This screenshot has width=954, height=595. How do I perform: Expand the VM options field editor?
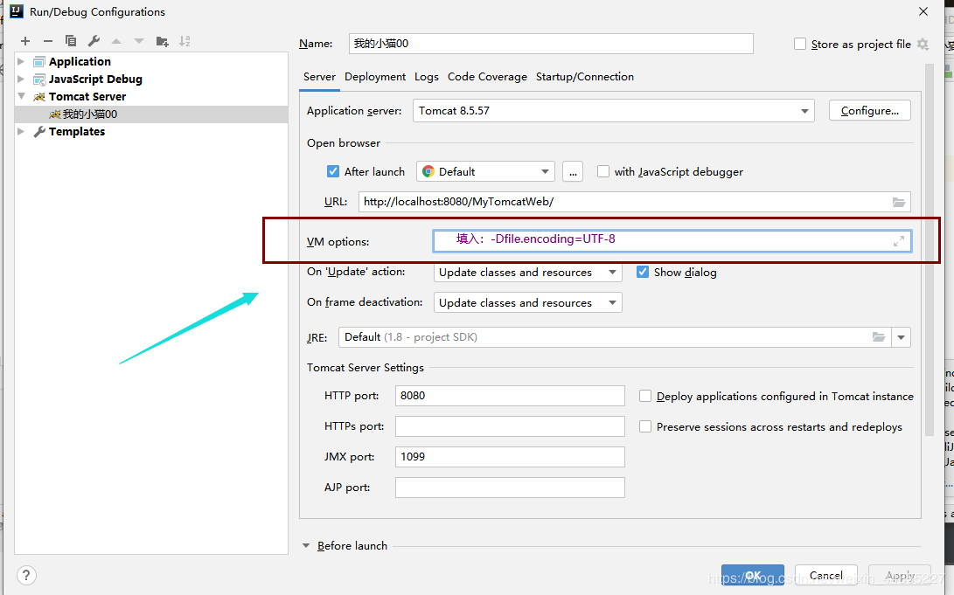coord(899,241)
